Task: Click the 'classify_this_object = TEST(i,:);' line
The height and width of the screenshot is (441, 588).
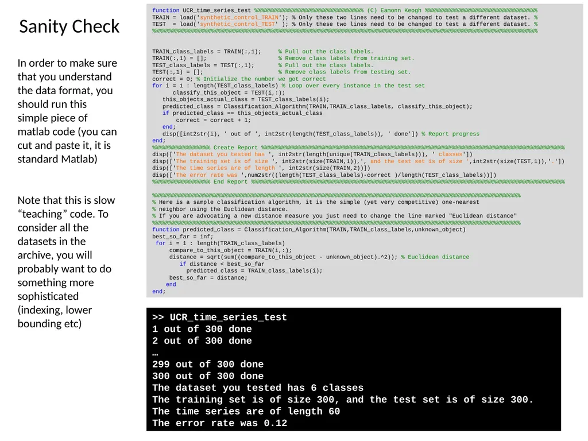Action: click(x=229, y=92)
